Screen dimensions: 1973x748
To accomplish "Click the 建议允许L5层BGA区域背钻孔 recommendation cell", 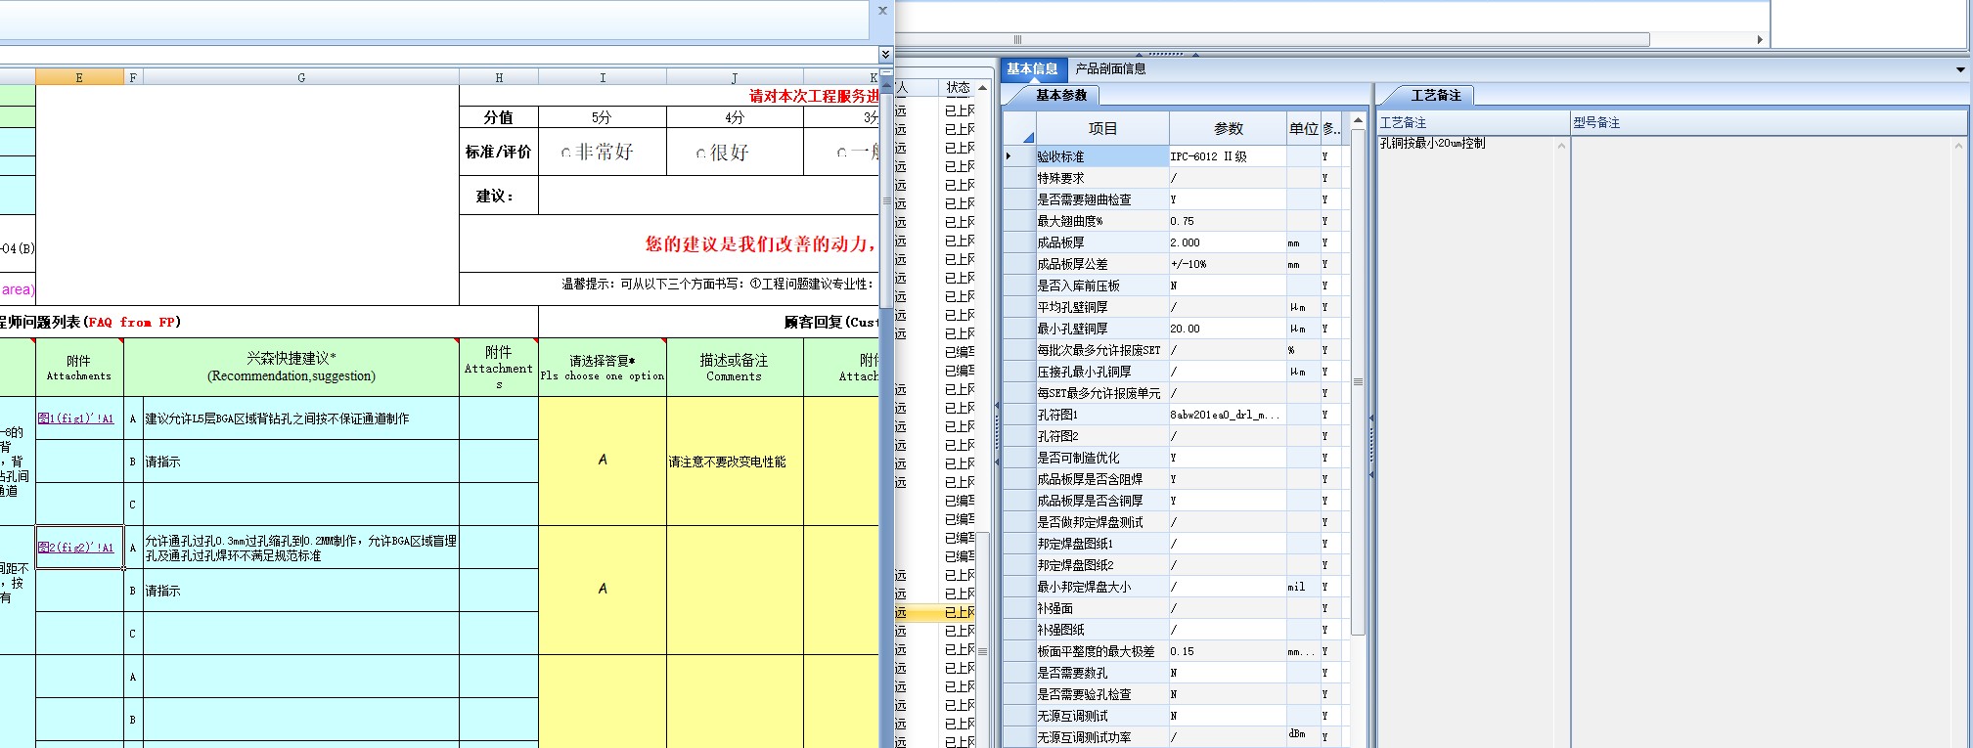I will pyautogui.click(x=301, y=418).
